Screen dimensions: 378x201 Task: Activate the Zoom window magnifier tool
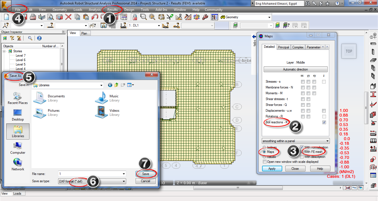coord(143,17)
